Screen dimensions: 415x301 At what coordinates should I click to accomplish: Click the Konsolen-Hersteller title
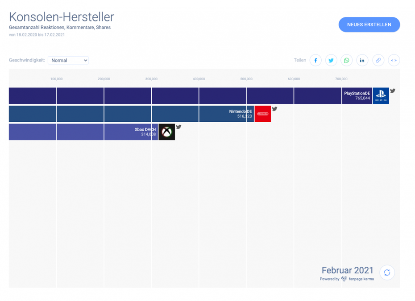point(62,17)
